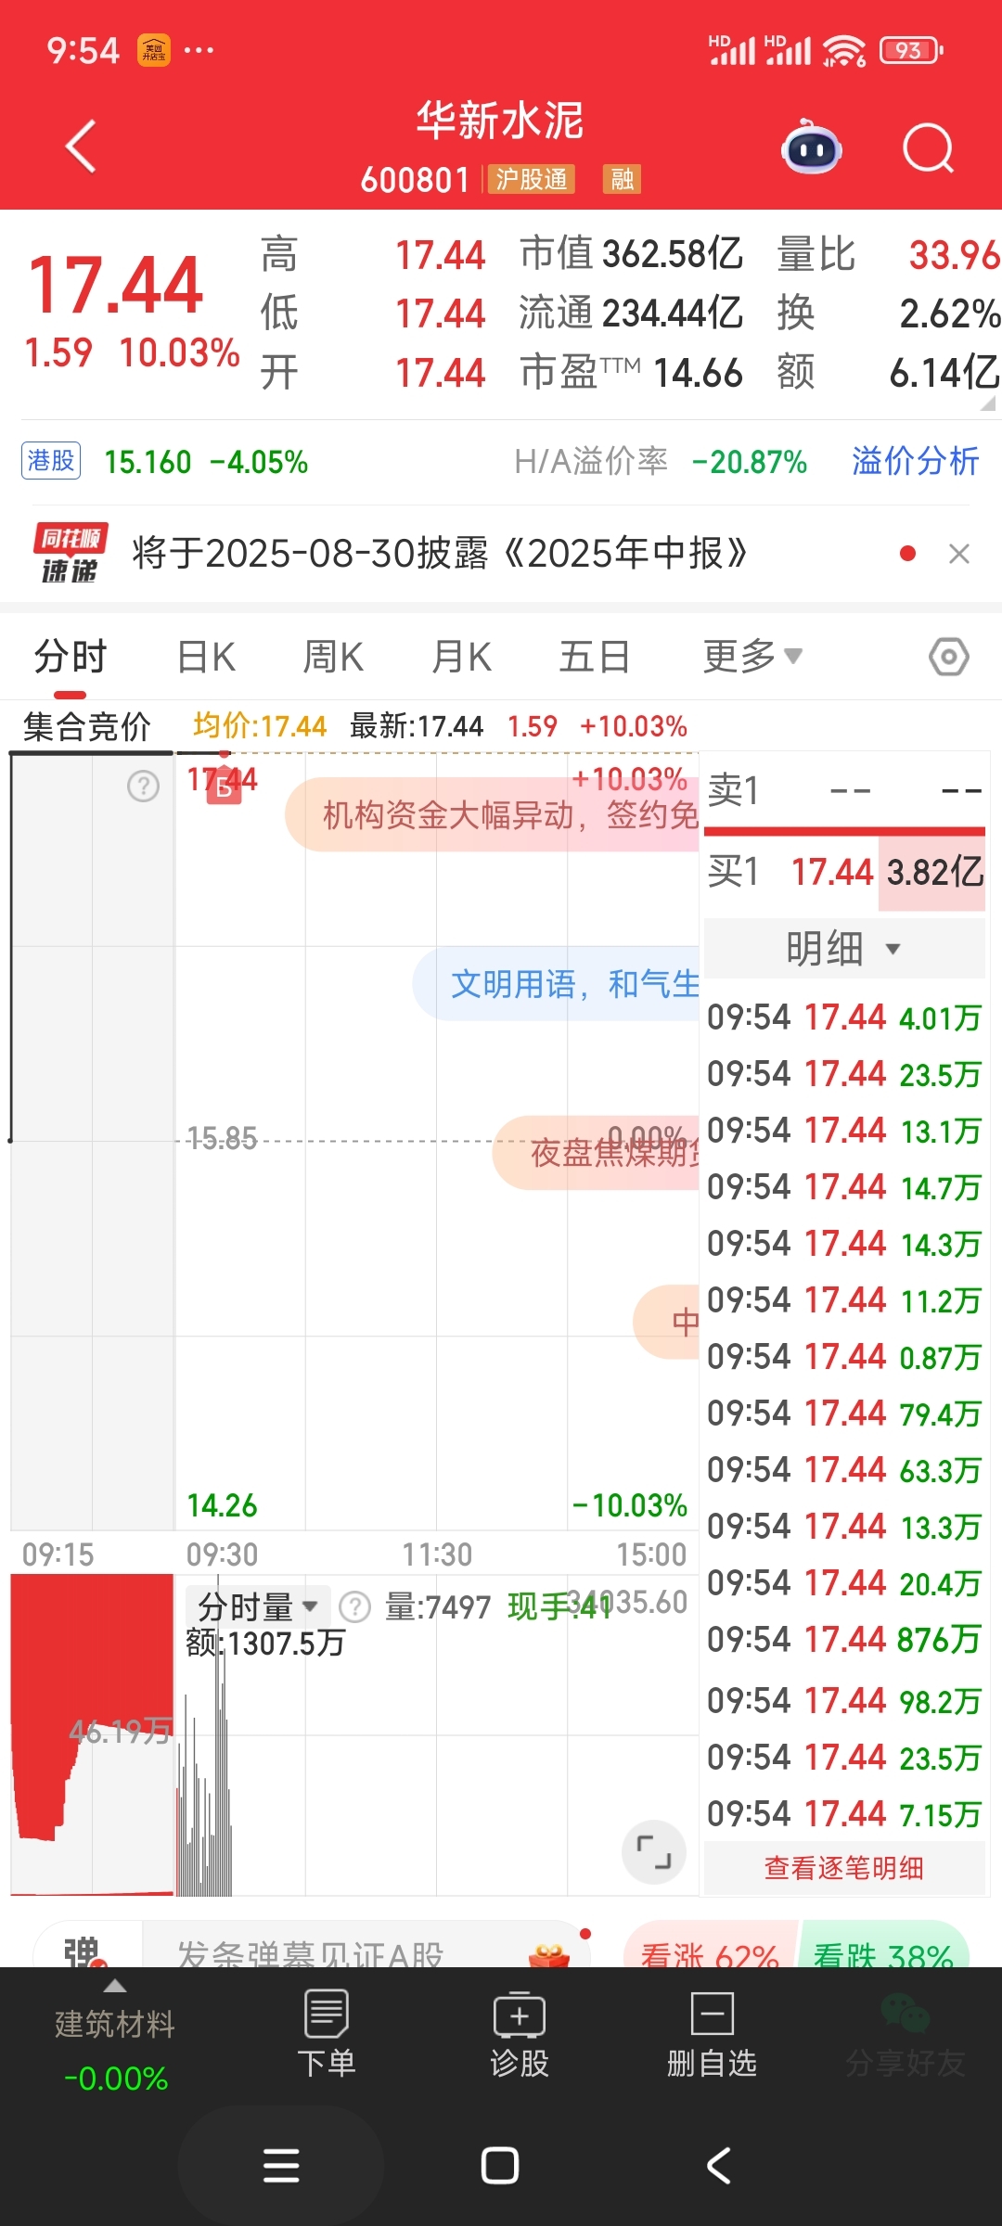Tap the back arrow in the header

click(81, 147)
